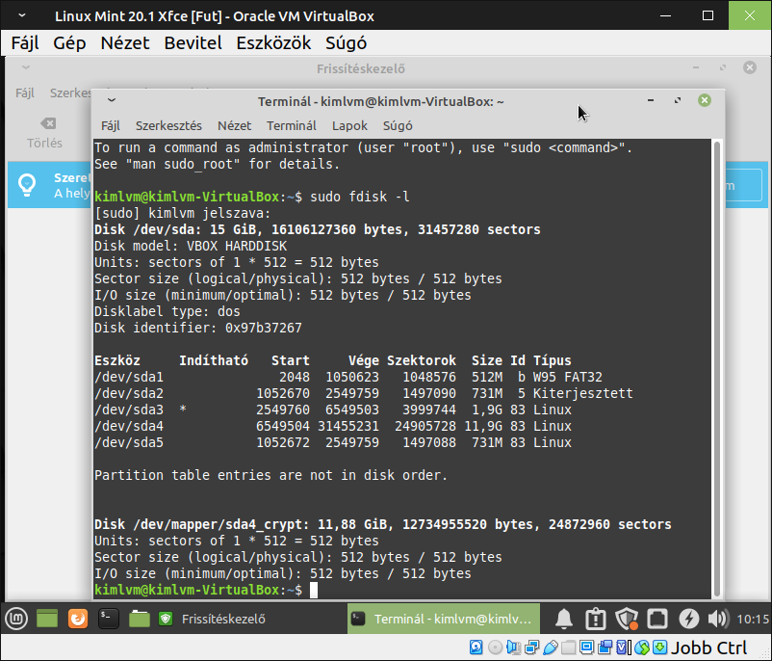
Task: Minimize the Terminal window
Action: [651, 100]
